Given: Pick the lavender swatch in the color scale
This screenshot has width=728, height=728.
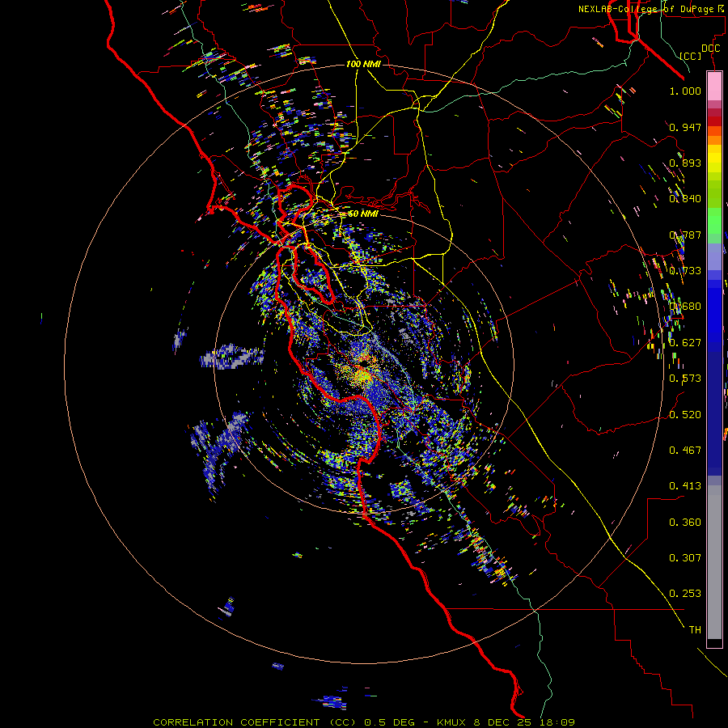Looking at the screenshot, I should [x=714, y=256].
